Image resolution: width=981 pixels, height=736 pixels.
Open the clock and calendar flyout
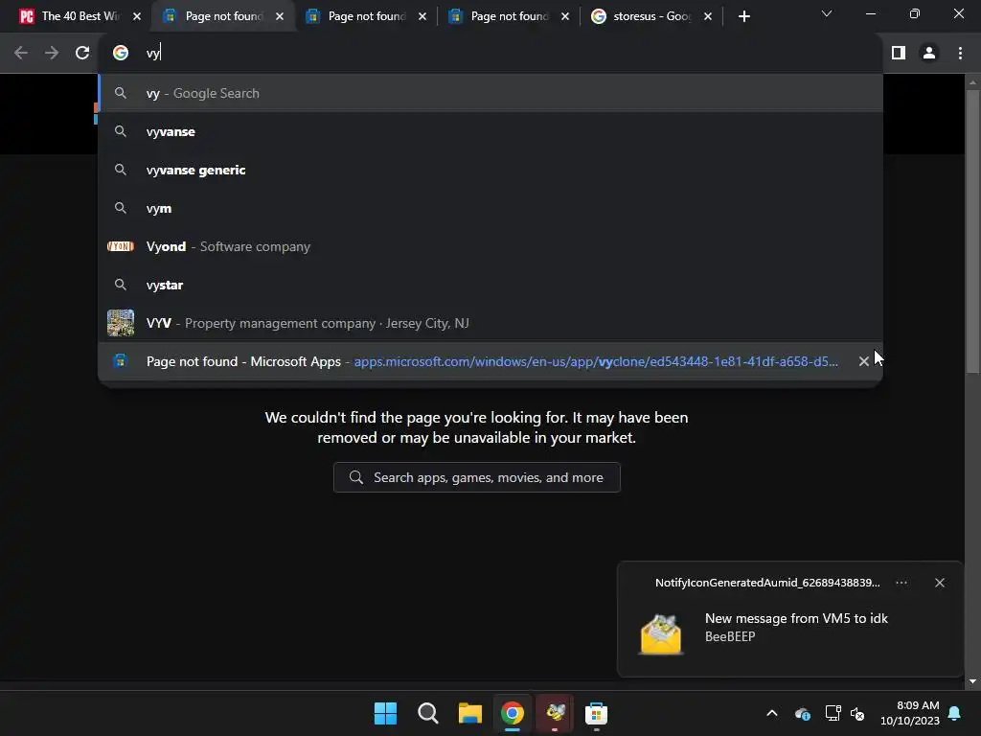[x=910, y=713]
